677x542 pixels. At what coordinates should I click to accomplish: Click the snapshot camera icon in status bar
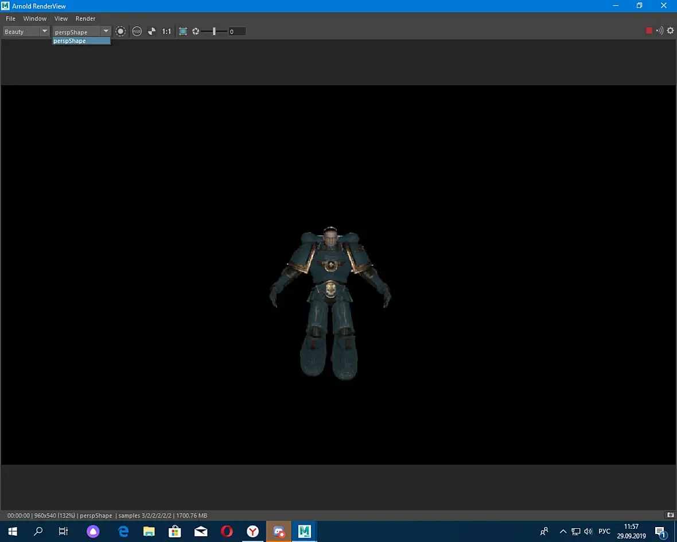(x=670, y=515)
